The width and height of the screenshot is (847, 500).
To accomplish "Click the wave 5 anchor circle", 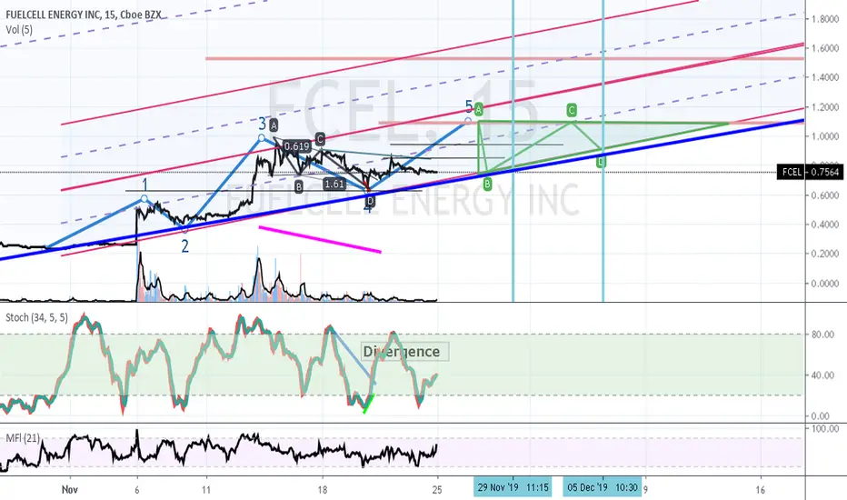I will 468,121.
